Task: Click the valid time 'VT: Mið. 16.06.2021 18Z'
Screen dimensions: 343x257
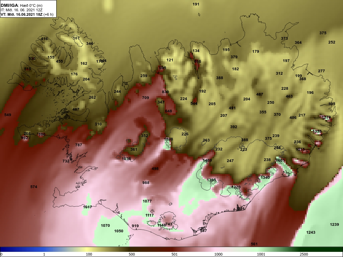Action: click(x=22, y=14)
